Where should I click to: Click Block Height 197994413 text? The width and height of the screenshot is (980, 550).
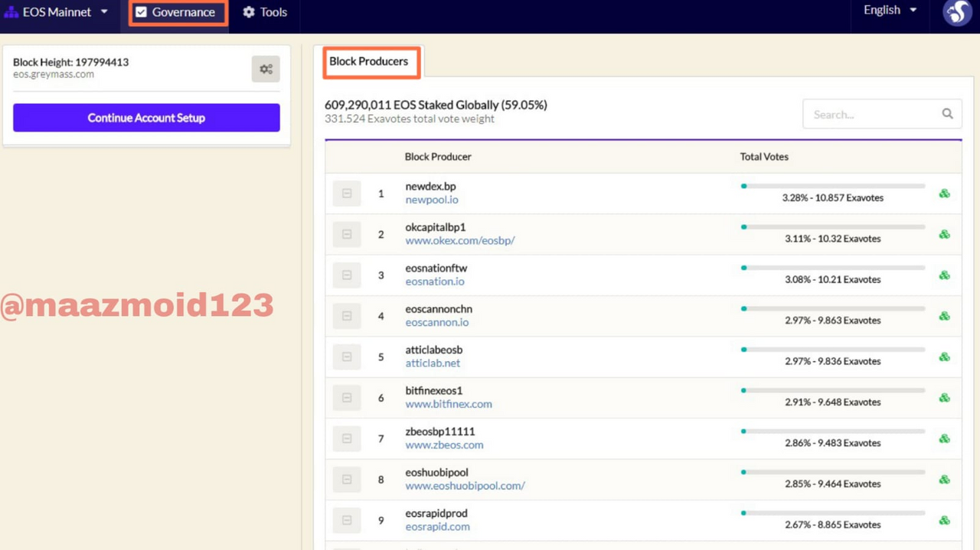click(70, 63)
